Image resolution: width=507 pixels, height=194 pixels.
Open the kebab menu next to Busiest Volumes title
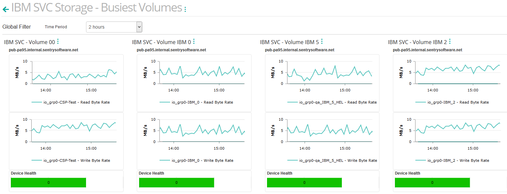[185, 10]
